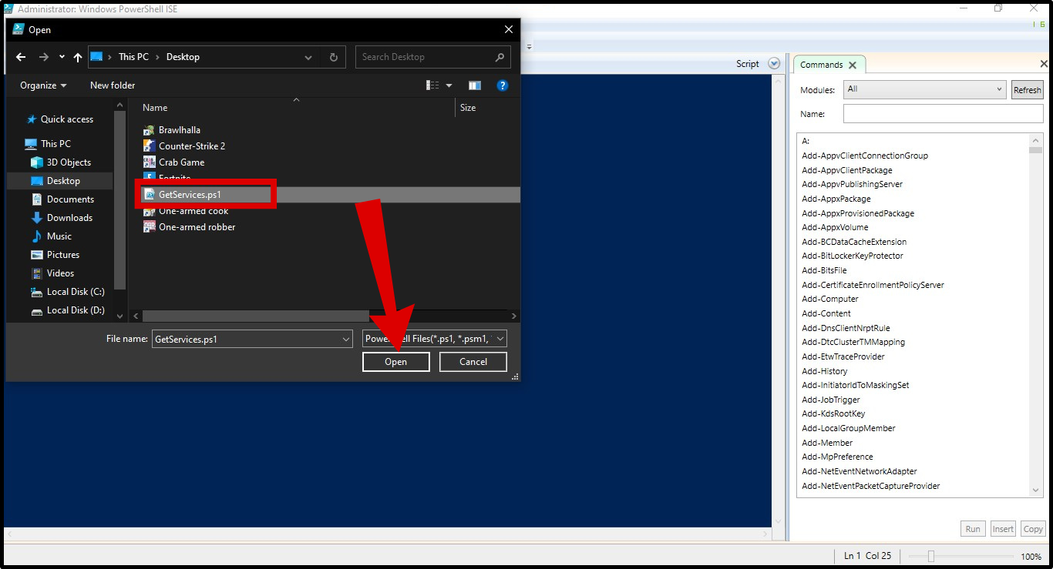Click the Copy button in Commands pane
This screenshot has width=1053, height=569.
tap(1033, 529)
